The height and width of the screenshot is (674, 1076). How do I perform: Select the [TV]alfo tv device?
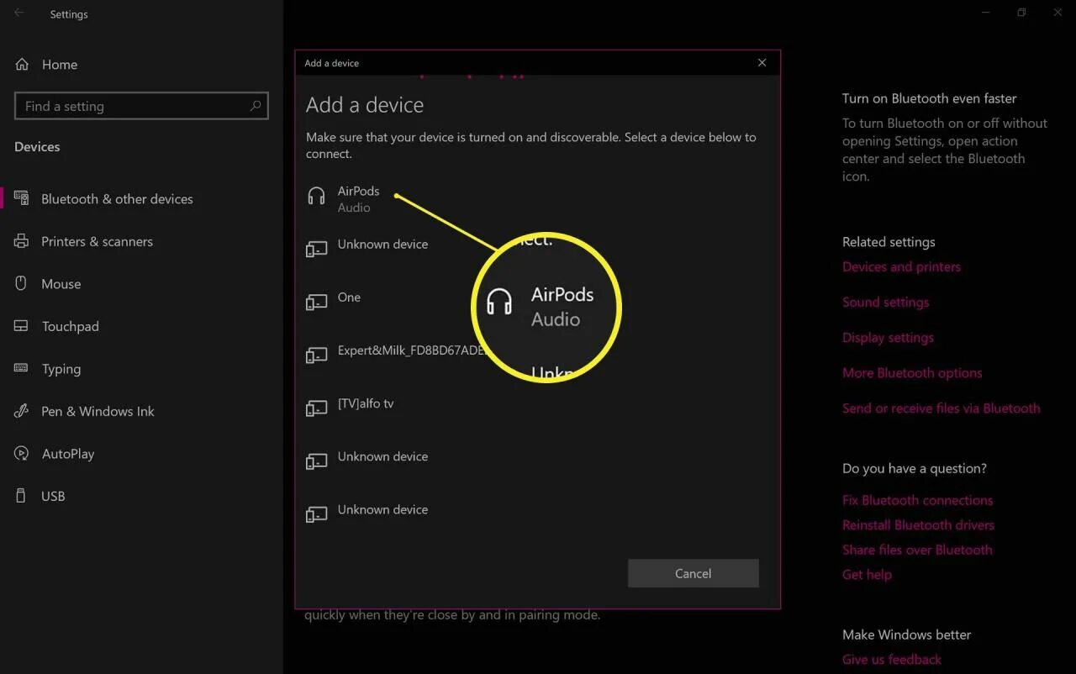(366, 404)
